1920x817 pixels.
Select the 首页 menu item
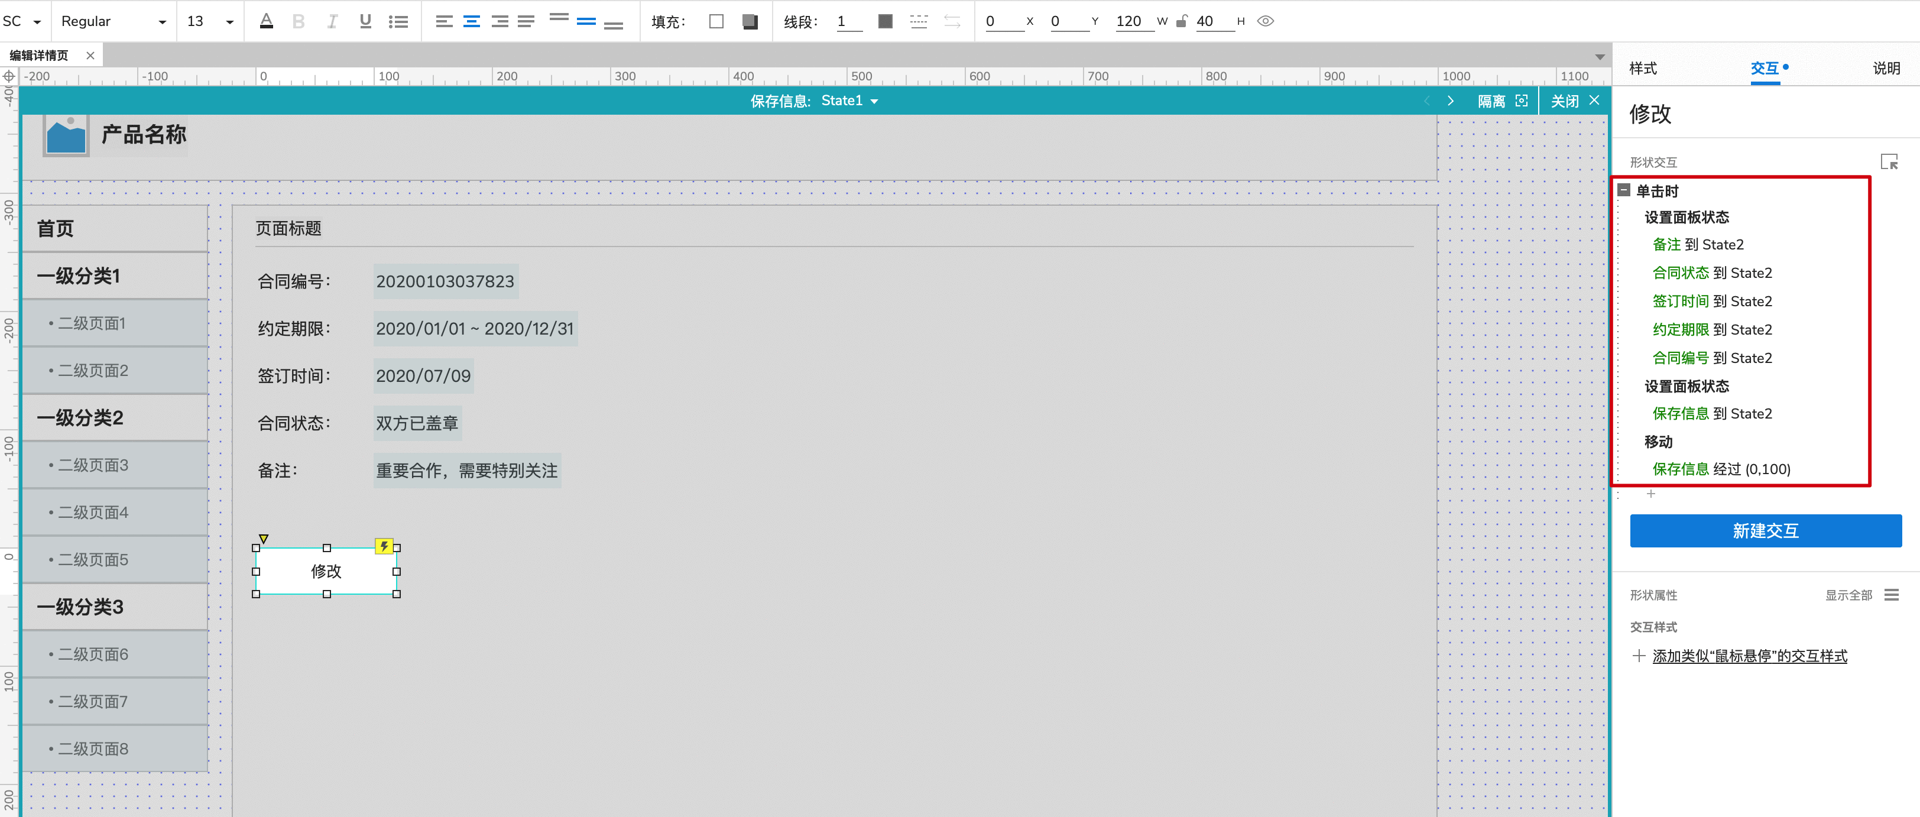[115, 228]
